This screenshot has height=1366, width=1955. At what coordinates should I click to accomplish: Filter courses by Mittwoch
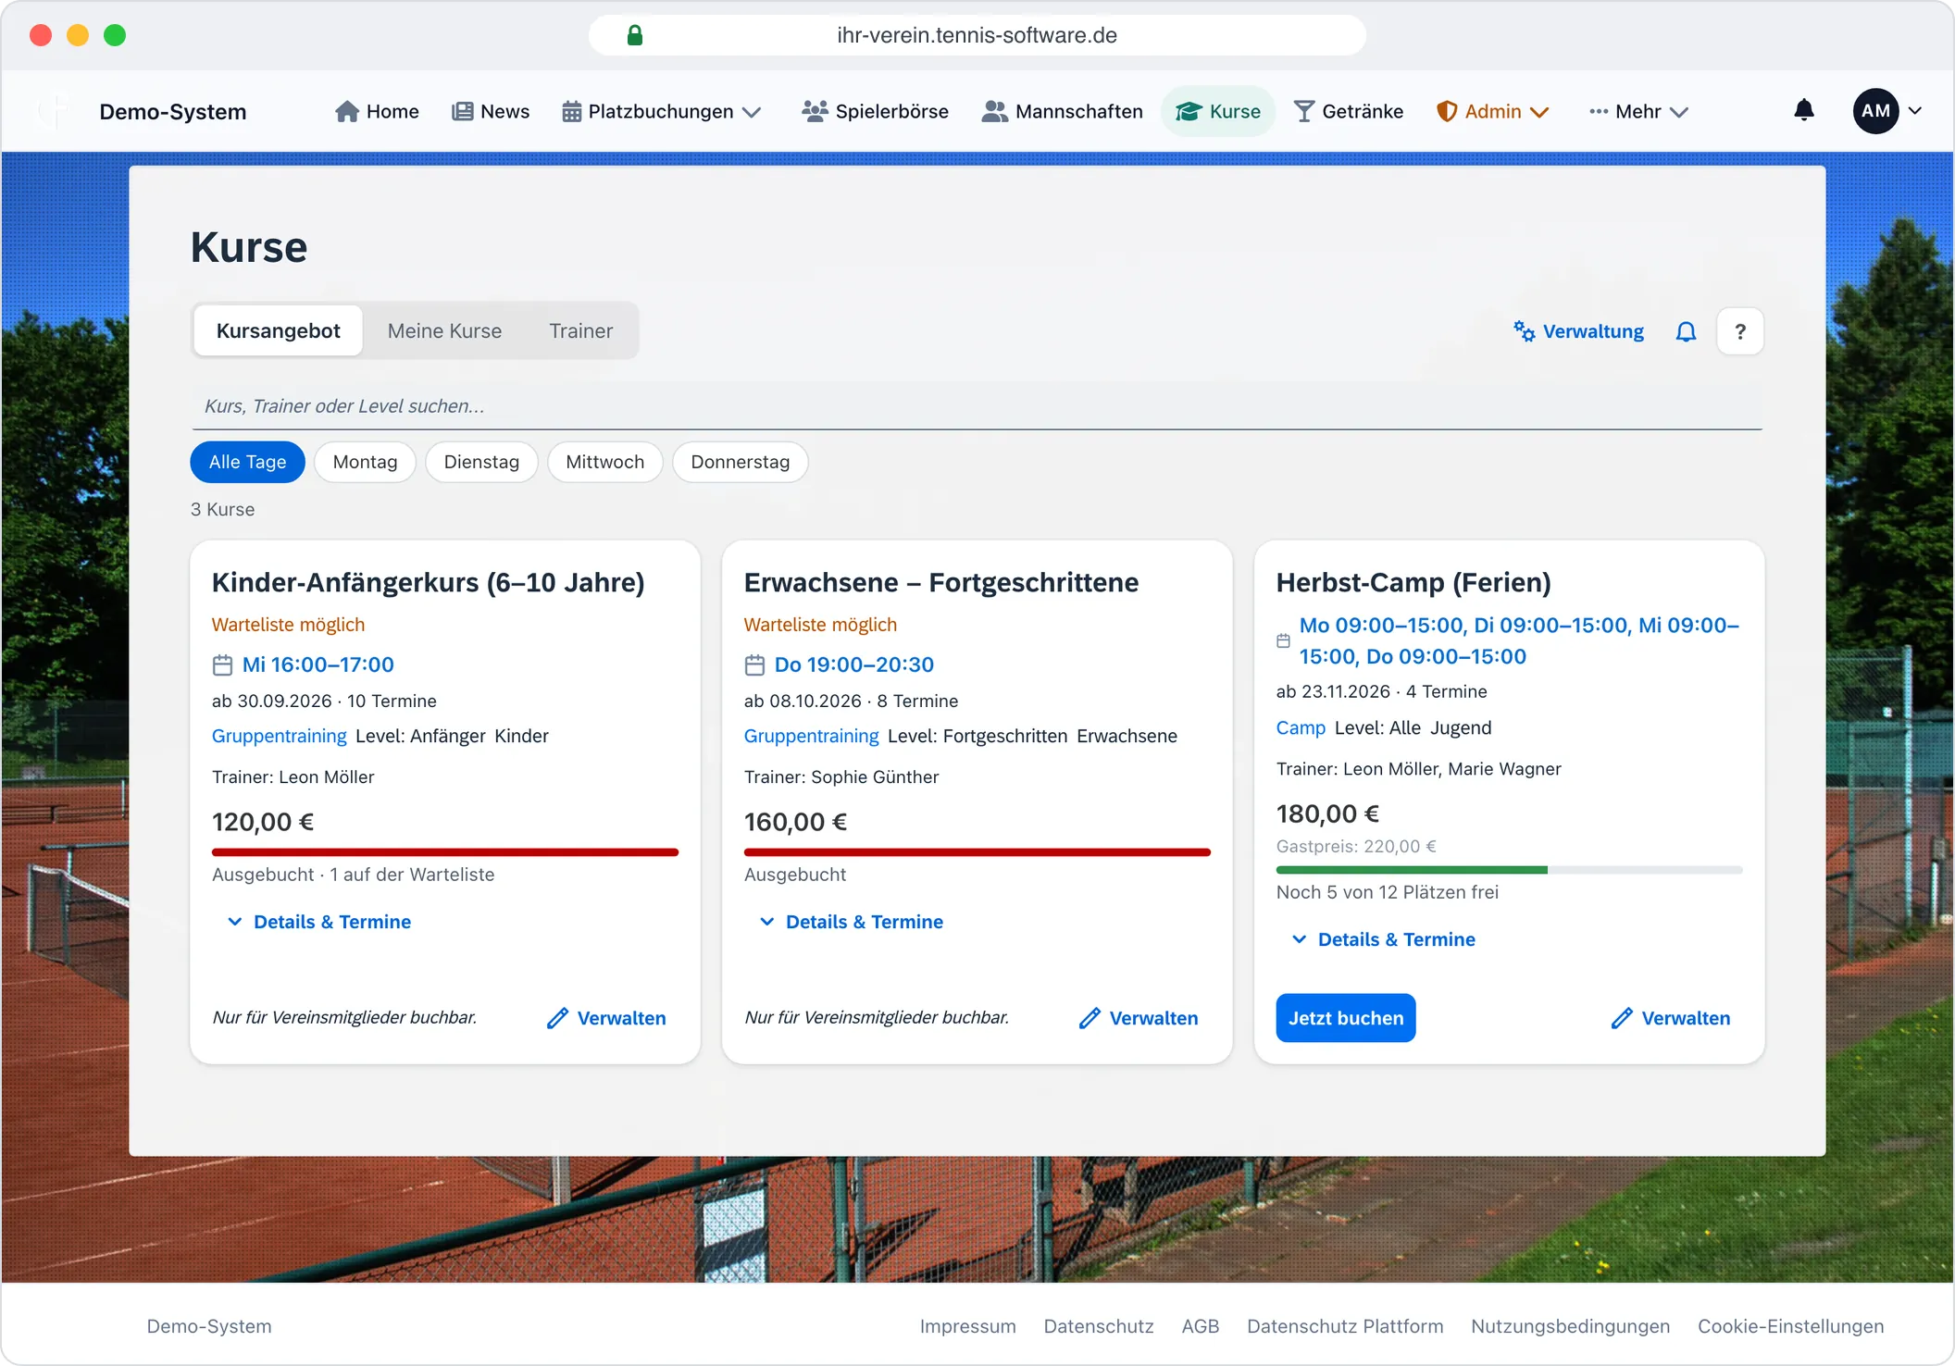pos(604,462)
